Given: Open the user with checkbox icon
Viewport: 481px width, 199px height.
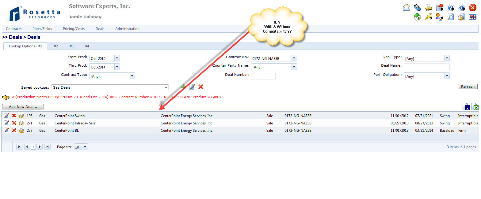Looking at the screenshot, I should (x=440, y=17).
